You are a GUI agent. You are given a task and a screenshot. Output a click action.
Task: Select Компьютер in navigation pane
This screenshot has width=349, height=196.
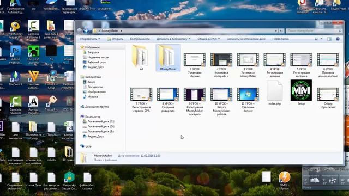(x=93, y=117)
